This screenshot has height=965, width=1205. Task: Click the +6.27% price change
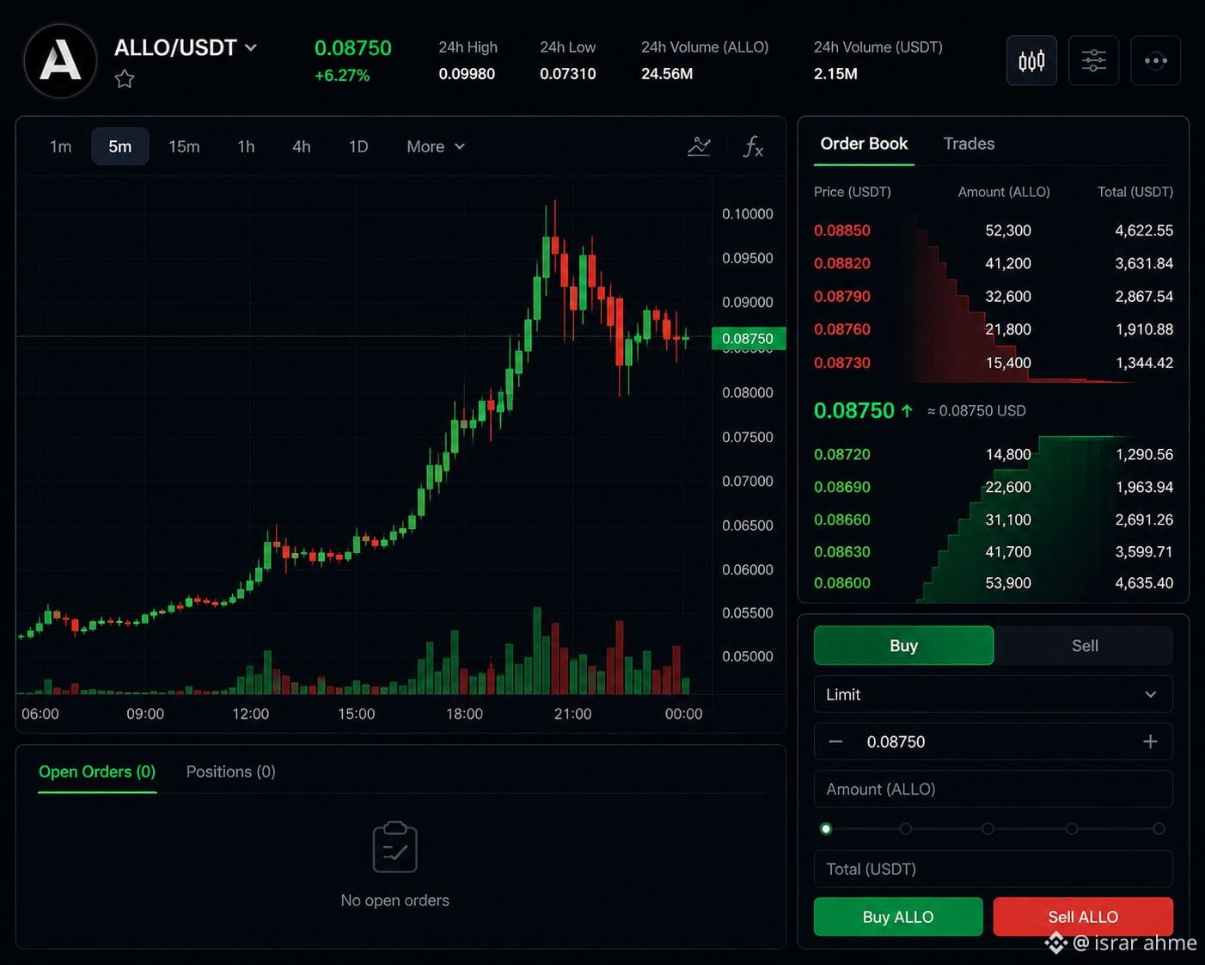coord(342,76)
